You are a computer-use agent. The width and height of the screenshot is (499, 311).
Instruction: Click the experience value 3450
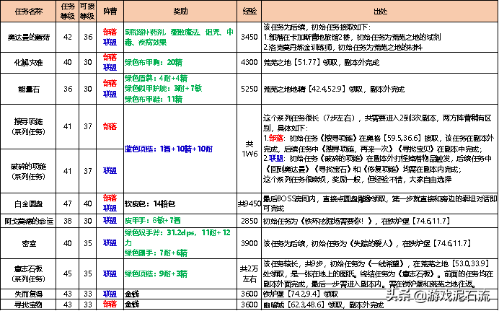(x=249, y=37)
